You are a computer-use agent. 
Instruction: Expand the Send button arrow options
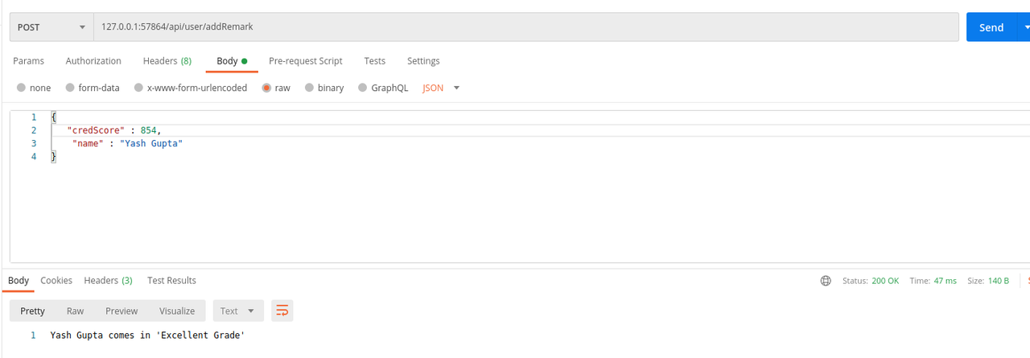pos(1024,27)
